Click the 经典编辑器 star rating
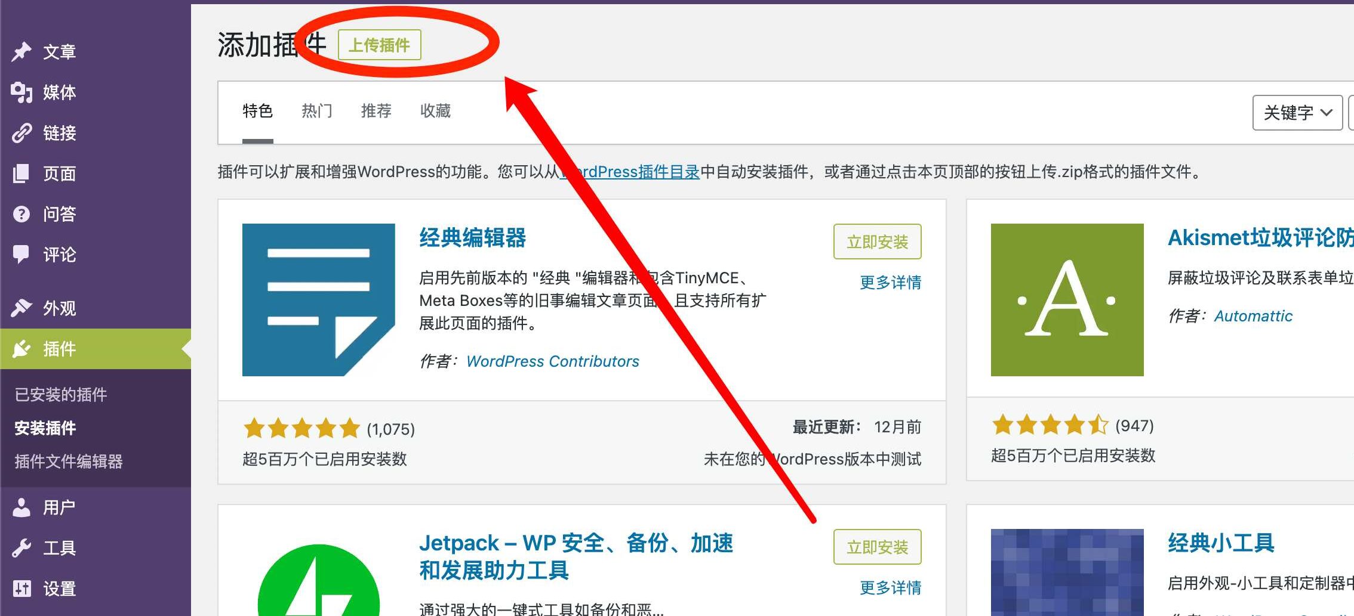Image resolution: width=1354 pixels, height=616 pixels. tap(301, 428)
